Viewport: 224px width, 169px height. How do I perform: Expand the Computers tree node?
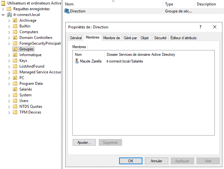click(x=9, y=32)
